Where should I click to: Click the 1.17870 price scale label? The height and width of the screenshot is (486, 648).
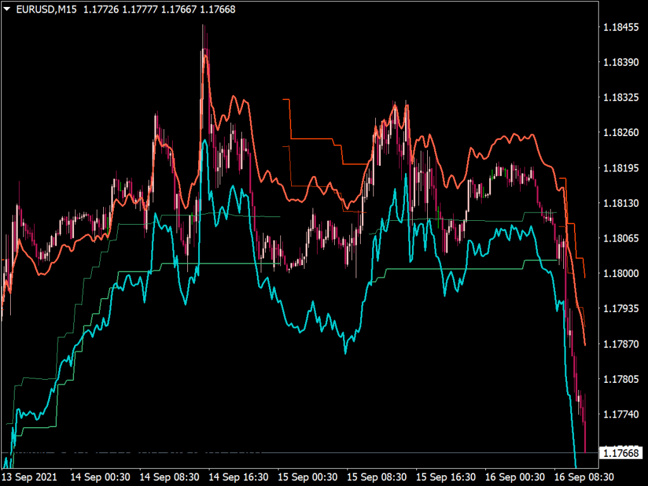point(621,344)
